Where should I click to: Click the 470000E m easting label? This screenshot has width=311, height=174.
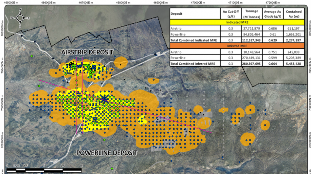point(198,3)
